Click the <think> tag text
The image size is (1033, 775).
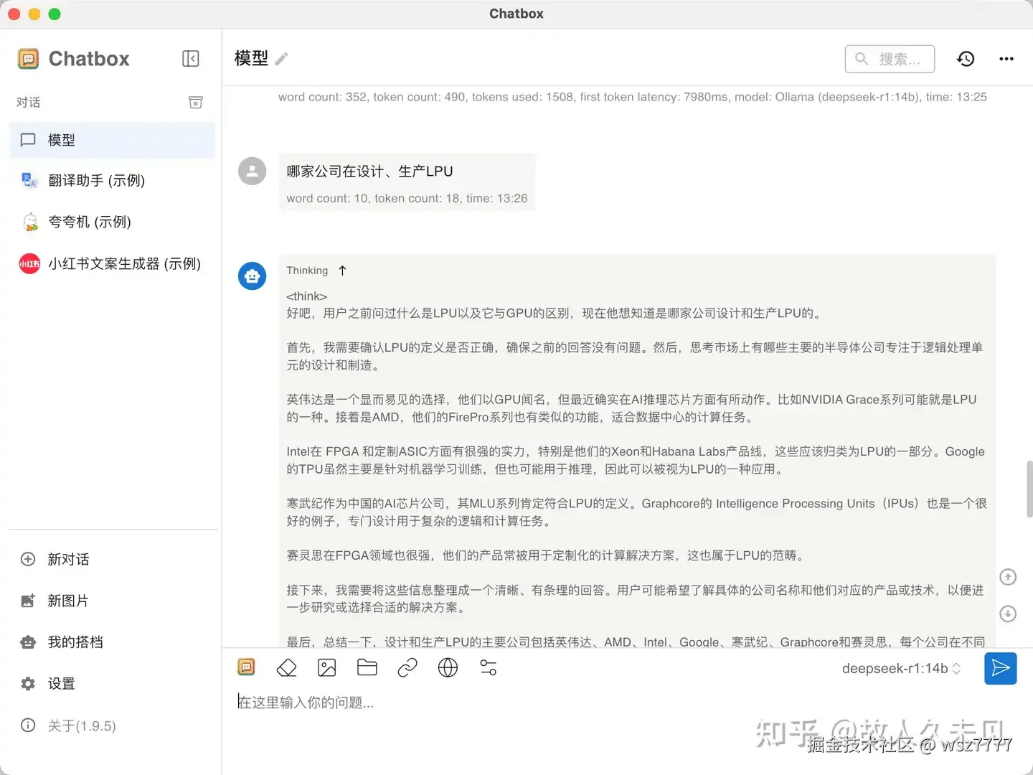[307, 296]
